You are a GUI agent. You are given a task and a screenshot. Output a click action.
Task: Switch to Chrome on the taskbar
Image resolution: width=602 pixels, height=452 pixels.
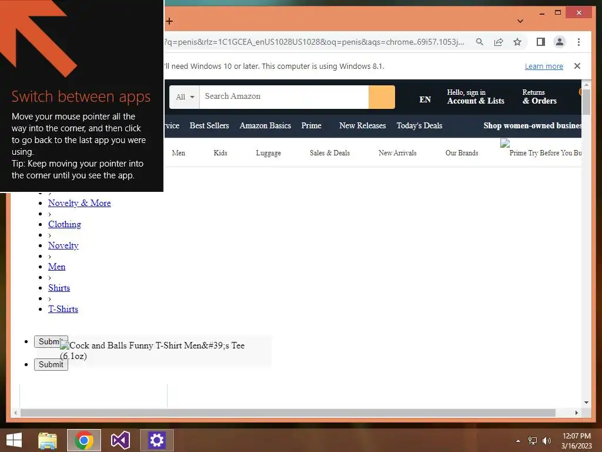coord(84,440)
